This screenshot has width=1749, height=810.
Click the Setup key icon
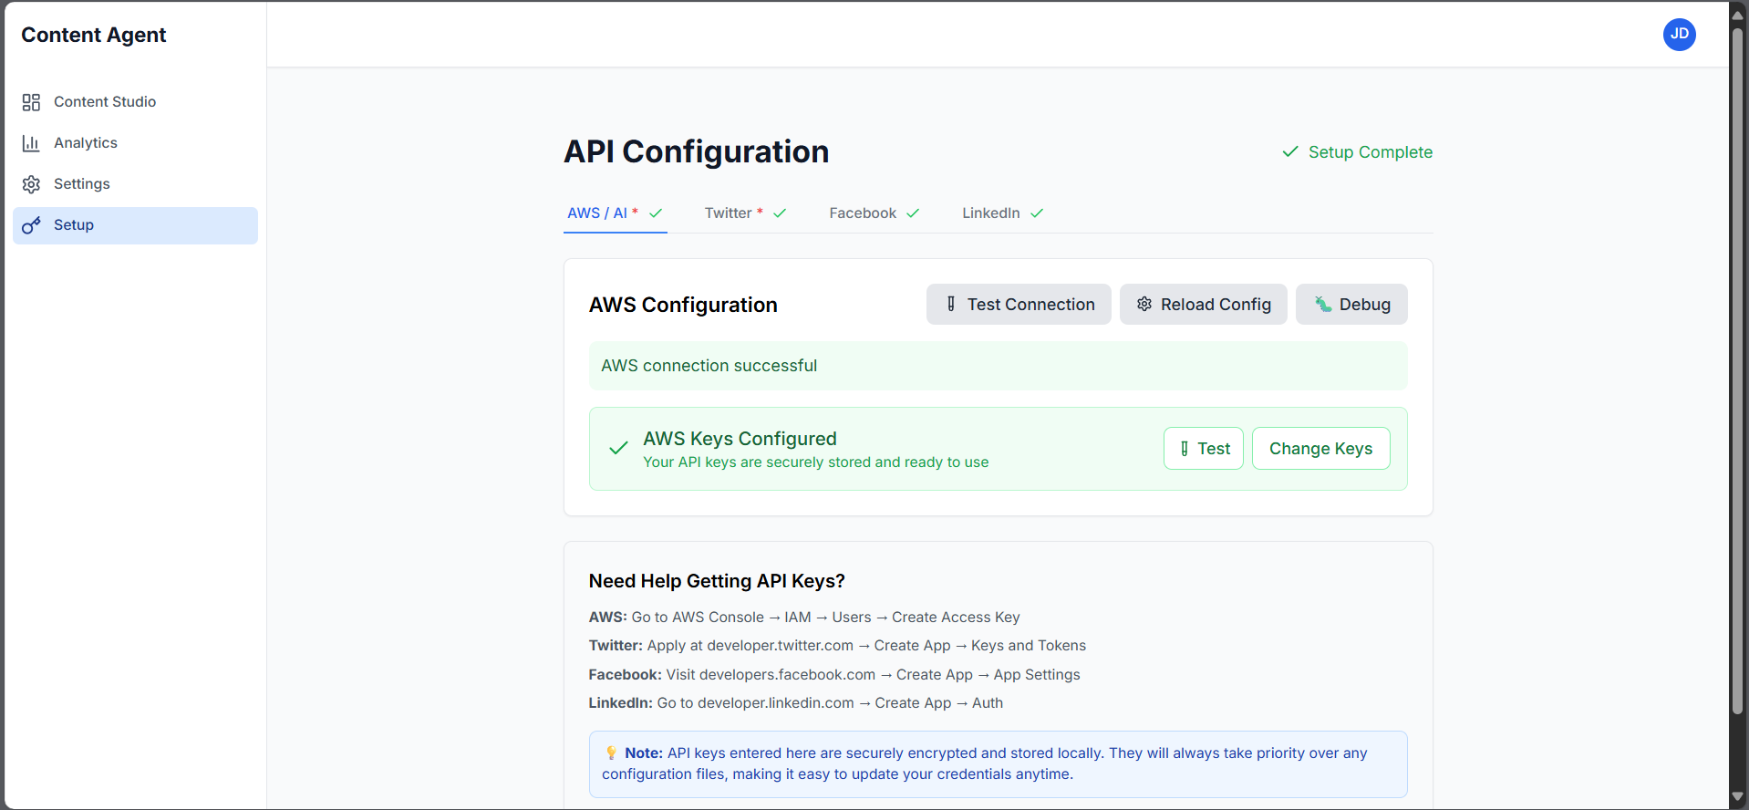[x=31, y=225]
